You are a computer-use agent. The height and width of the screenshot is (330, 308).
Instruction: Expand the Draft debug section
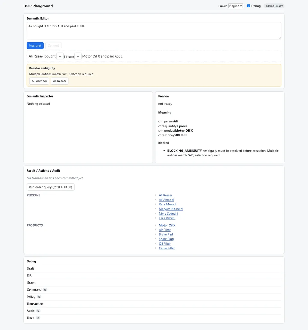click(x=154, y=268)
